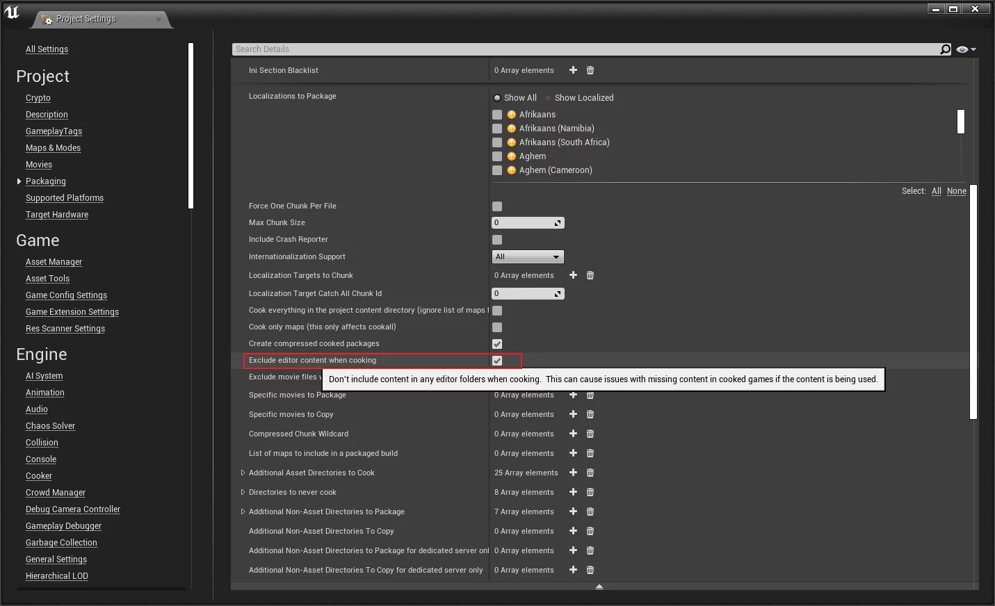Empty the Ini Section Blacklist array with trash icon
Screen dimensions: 995x606
point(590,70)
